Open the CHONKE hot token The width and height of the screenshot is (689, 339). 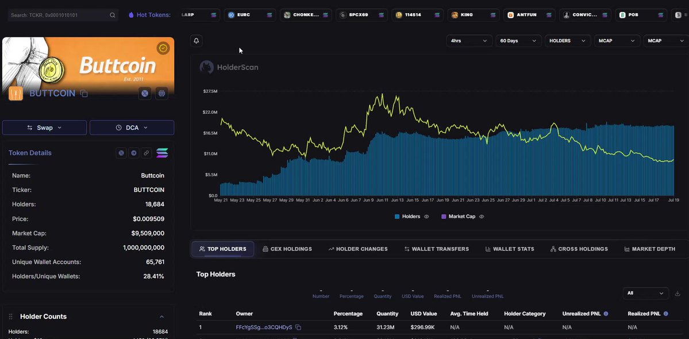coord(306,15)
